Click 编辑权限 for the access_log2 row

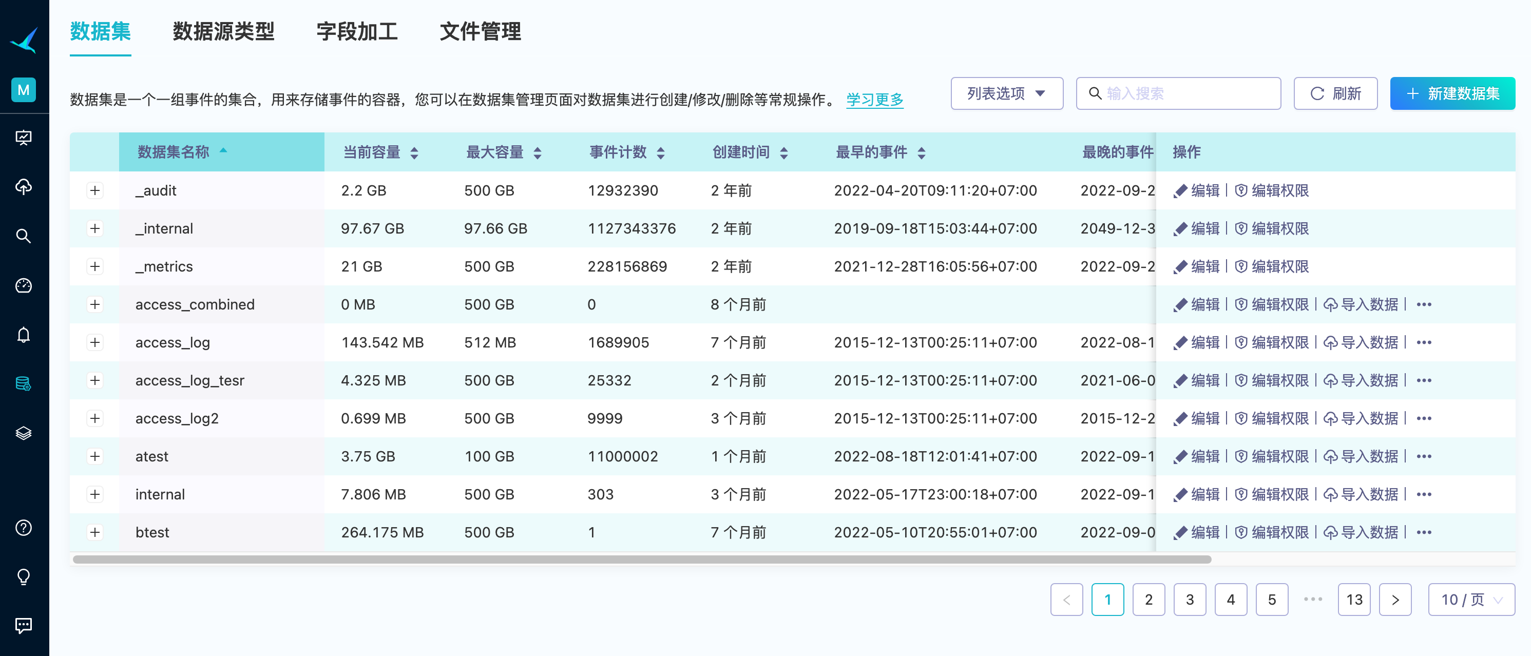click(1272, 418)
